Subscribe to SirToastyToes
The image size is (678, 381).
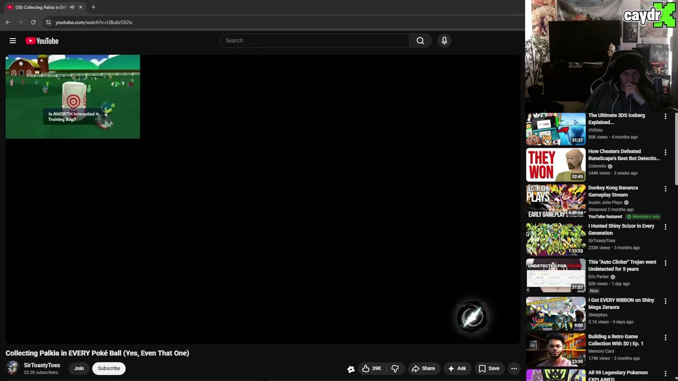[x=109, y=368]
